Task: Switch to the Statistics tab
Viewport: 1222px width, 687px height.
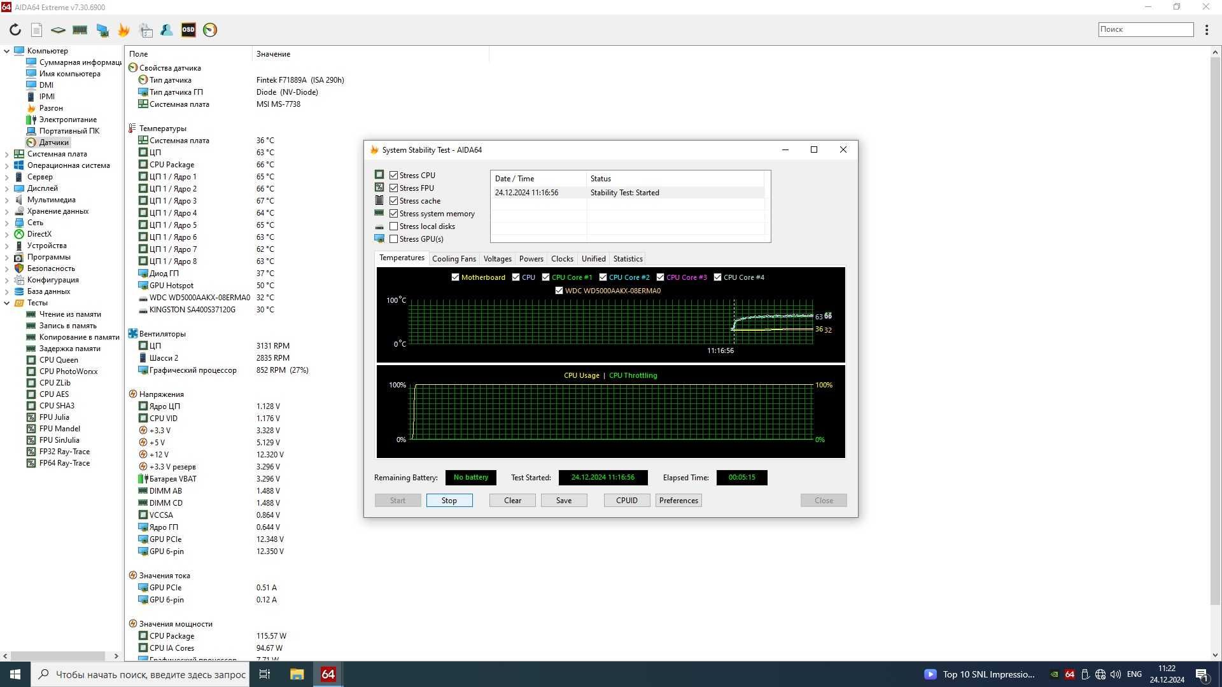Action: [628, 259]
